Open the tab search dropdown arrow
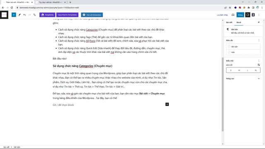Image resolution: width=265 pixels, height=149 pixels. click(x=243, y=2)
